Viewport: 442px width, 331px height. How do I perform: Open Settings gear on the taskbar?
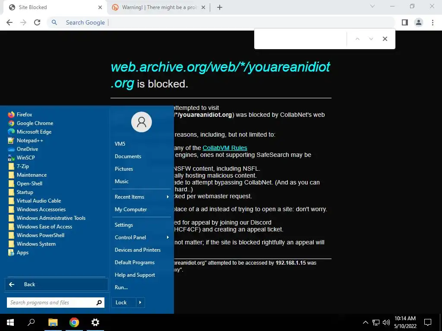point(95,322)
